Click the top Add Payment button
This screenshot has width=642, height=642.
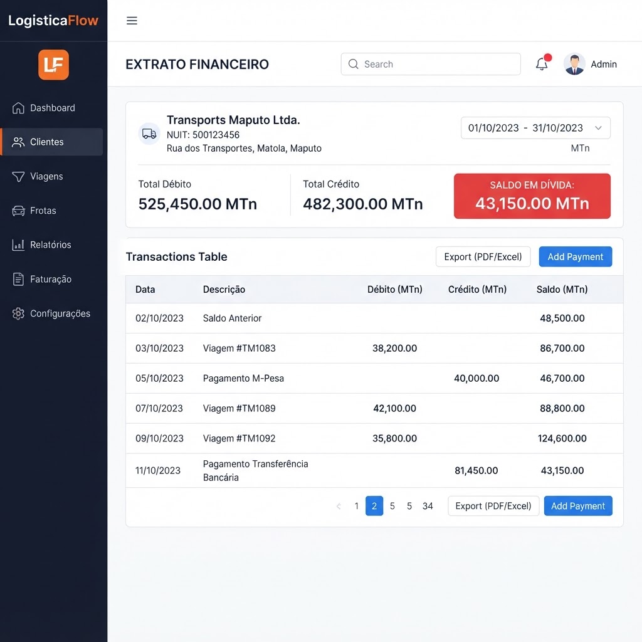pyautogui.click(x=576, y=256)
